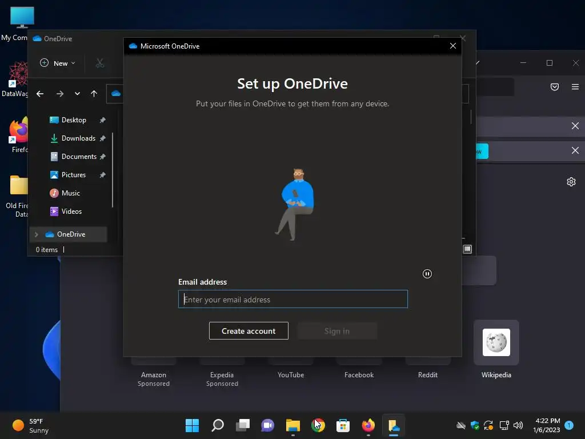
Task: Pause the OneDrive setup animation
Action: 427,274
